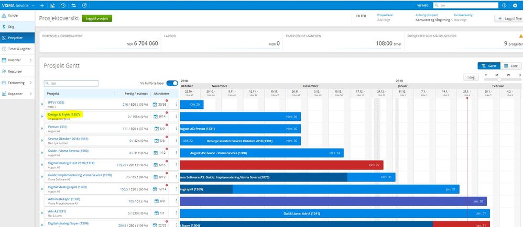Click the swap arrows icon in top bar
This screenshot has height=227, width=523.
74,5
